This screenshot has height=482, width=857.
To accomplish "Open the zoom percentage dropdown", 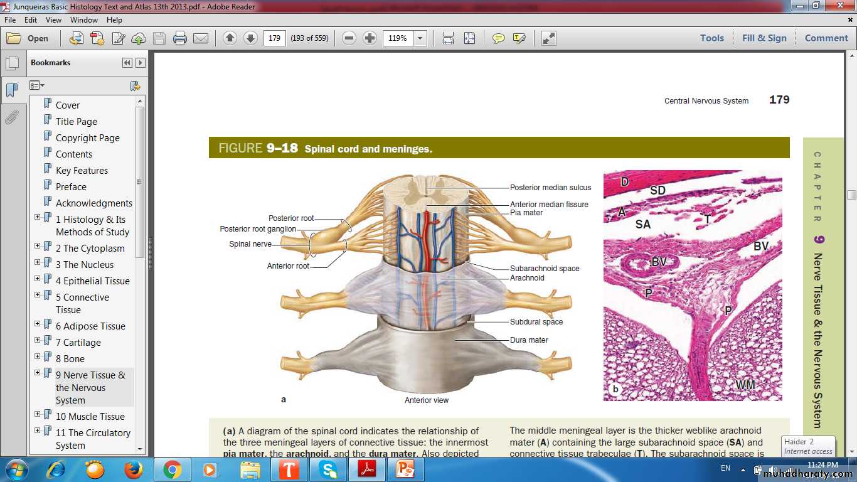I will (x=420, y=38).
